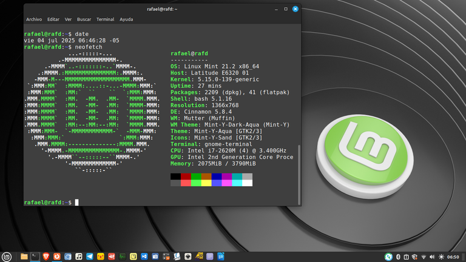Launch Visual Studio Code from the panel
The width and height of the screenshot is (466, 262).
[x=144, y=257]
